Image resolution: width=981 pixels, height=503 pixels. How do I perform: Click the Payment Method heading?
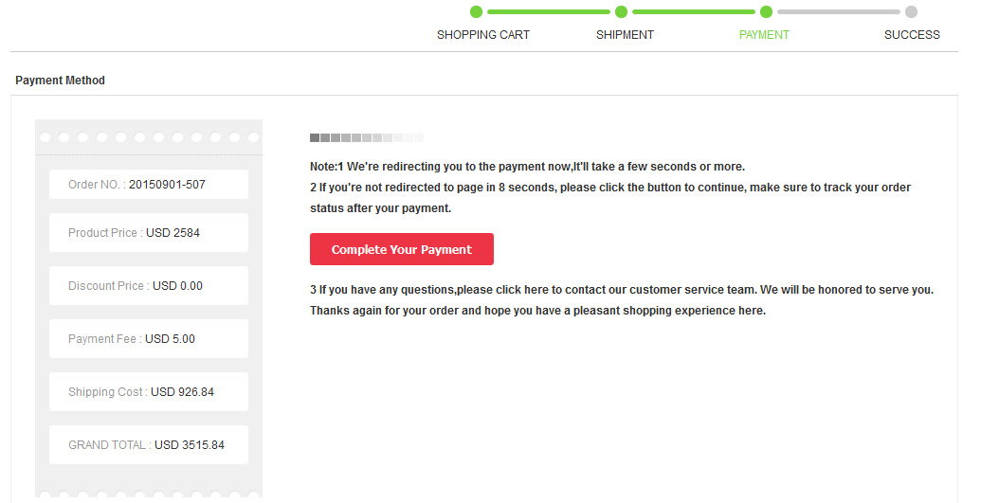60,81
